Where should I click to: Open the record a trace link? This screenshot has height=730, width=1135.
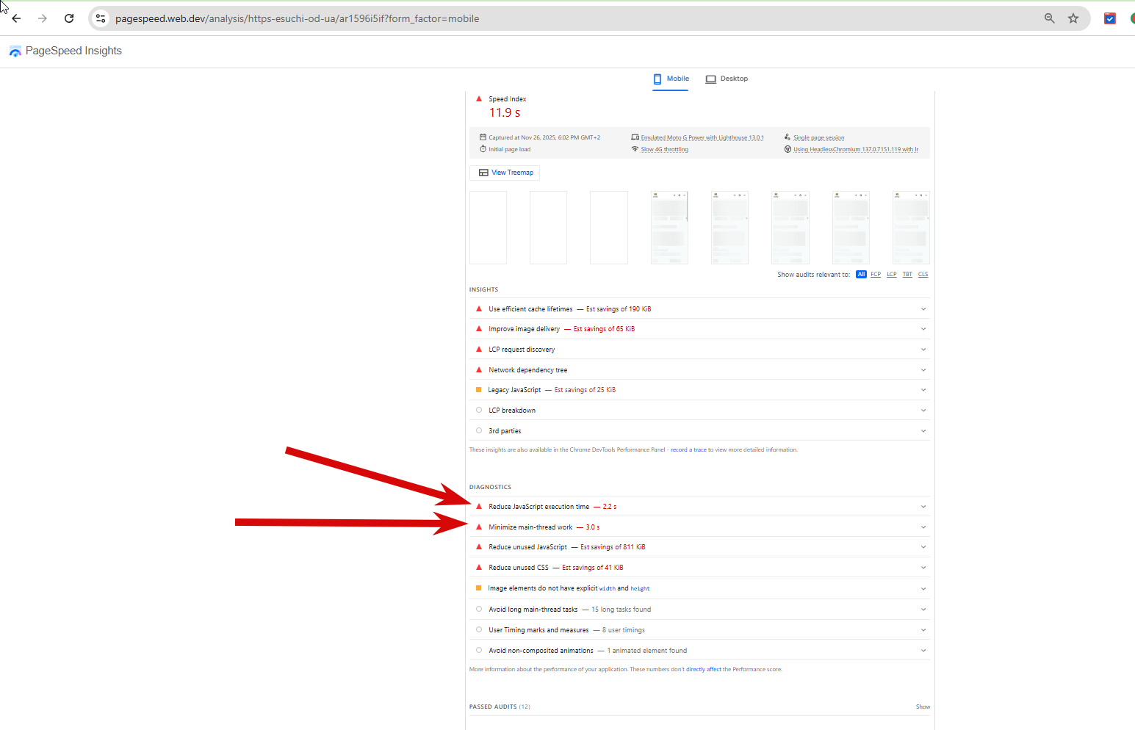(688, 449)
